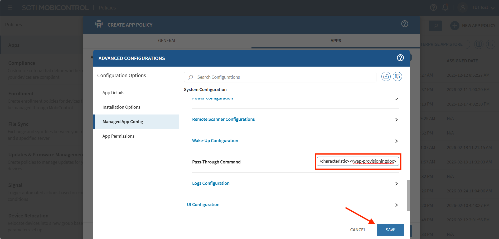Expand Logs Configuration section
Image resolution: width=499 pixels, height=239 pixels.
tap(211, 183)
